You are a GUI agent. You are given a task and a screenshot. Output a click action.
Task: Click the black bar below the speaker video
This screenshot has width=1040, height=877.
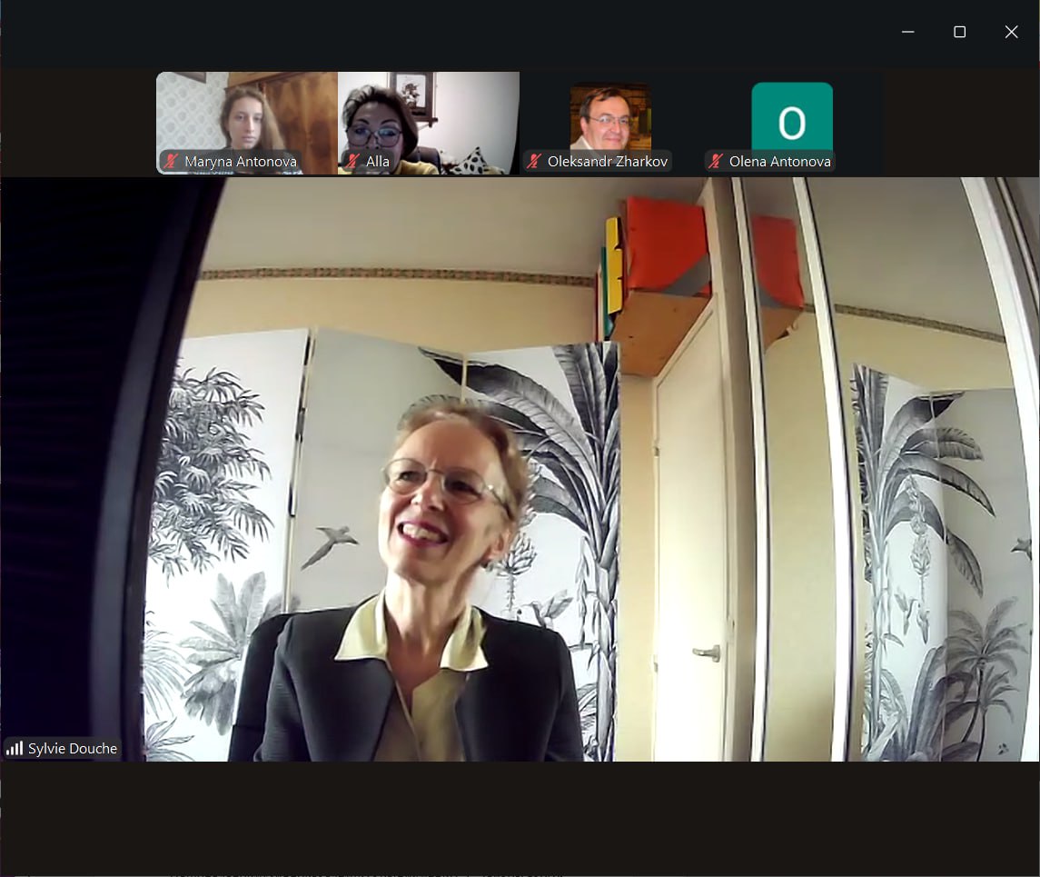tap(520, 816)
